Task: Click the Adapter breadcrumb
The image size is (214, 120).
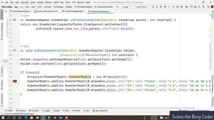Action: [69, 7]
